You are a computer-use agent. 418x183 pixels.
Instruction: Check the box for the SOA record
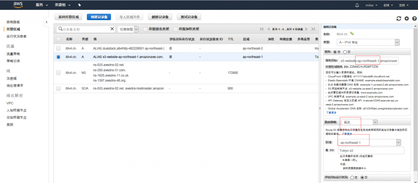(x=58, y=88)
